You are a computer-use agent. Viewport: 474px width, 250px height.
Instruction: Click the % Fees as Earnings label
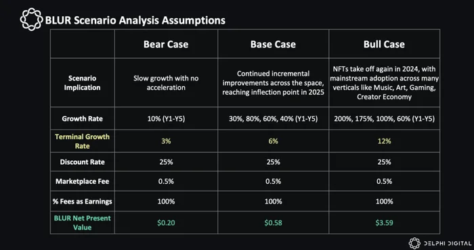(x=82, y=201)
